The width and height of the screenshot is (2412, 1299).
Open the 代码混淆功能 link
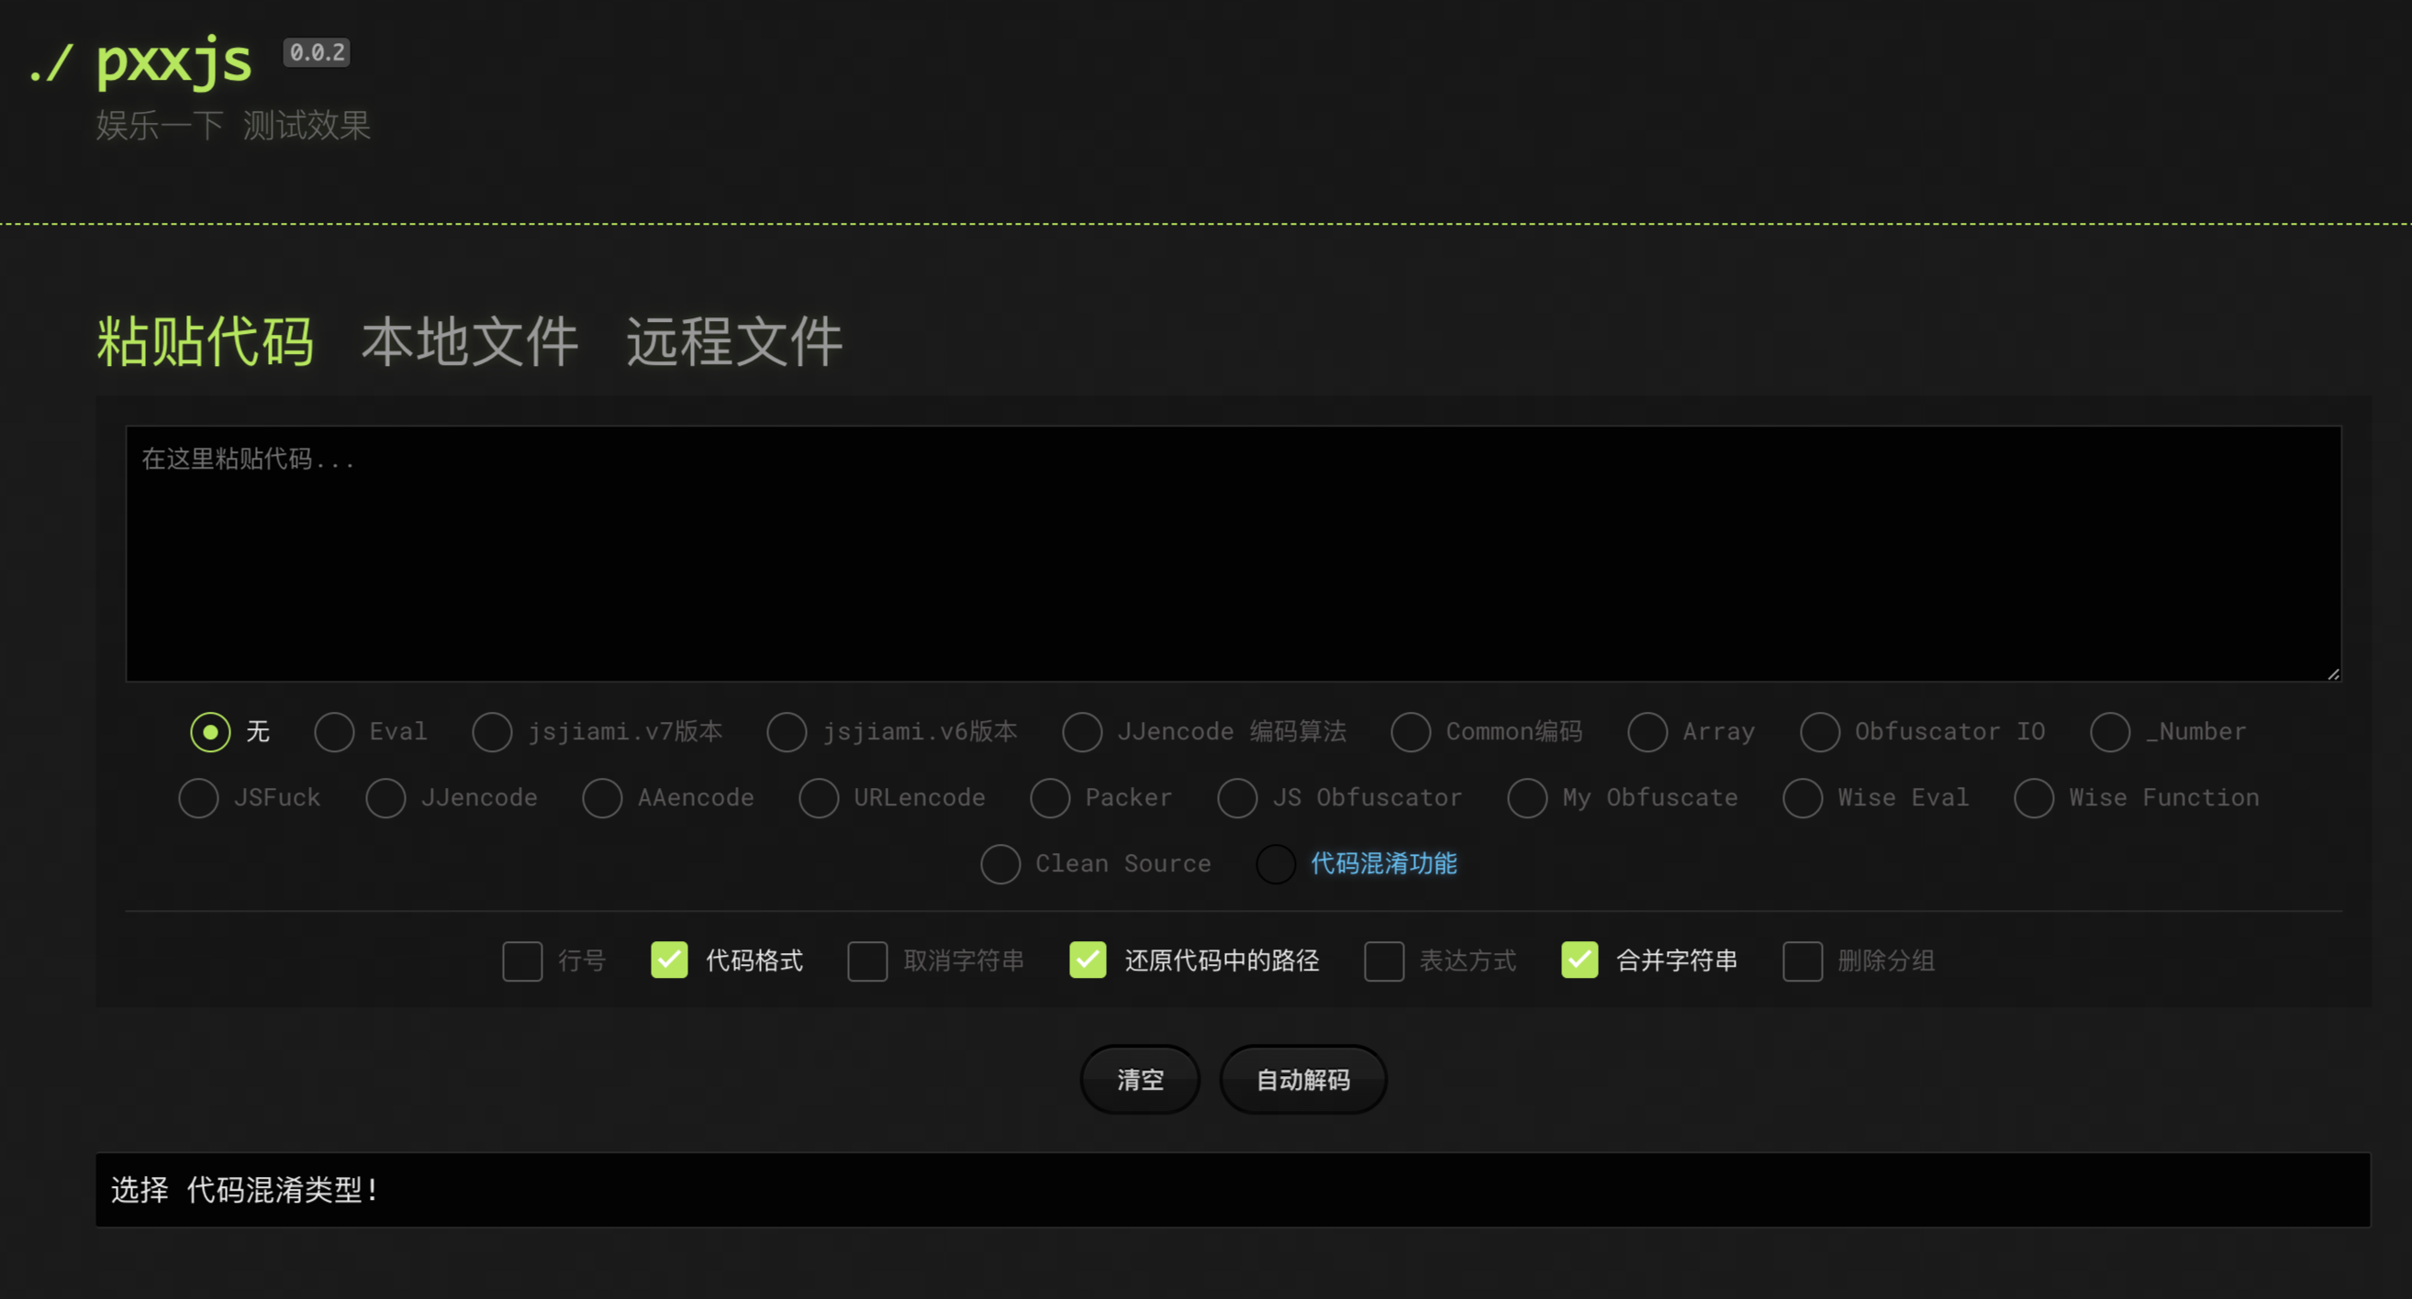pos(1383,864)
